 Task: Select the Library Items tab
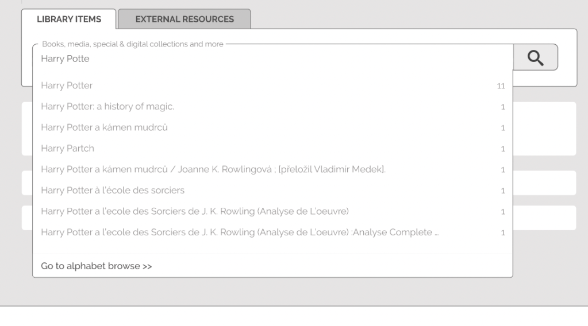pyautogui.click(x=69, y=19)
